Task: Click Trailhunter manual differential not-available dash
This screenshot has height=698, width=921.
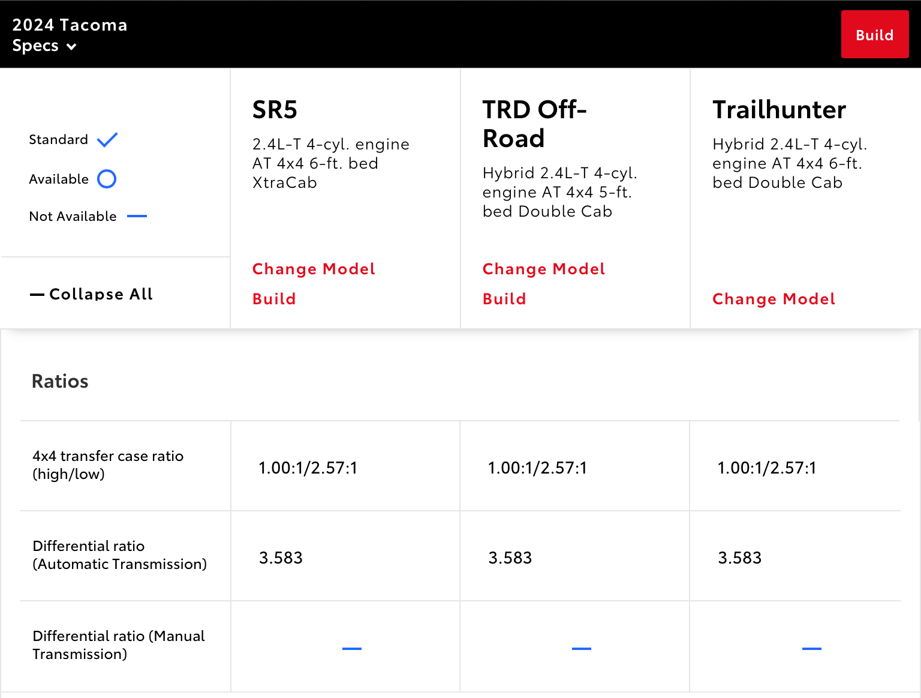Action: (x=812, y=649)
